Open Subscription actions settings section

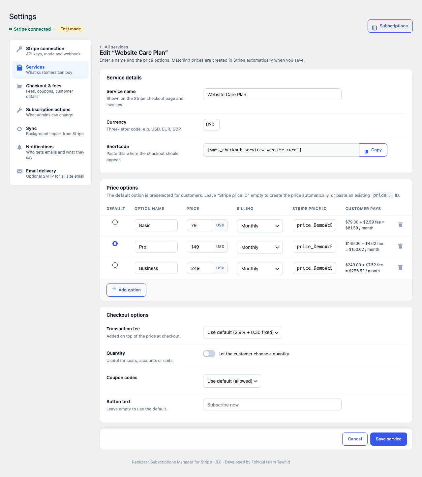coord(50,112)
